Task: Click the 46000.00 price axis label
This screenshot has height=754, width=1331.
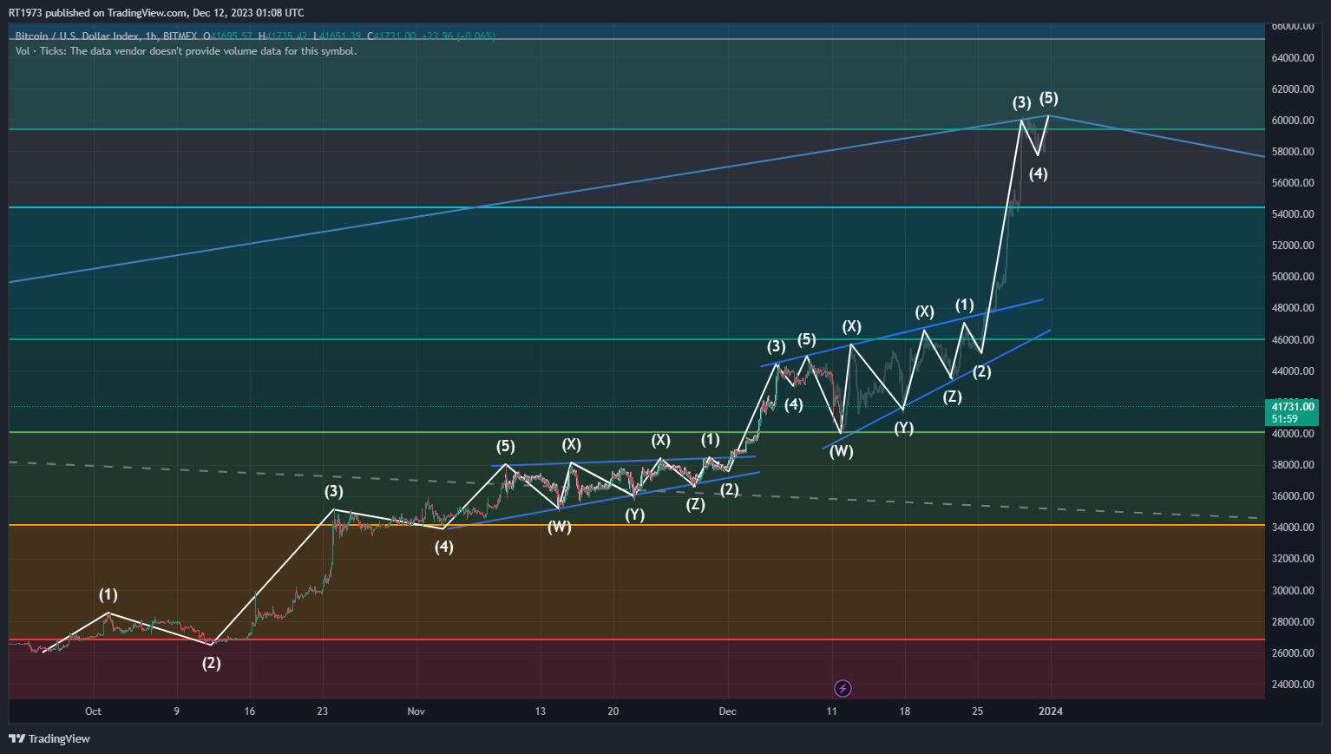Action: pos(1293,339)
